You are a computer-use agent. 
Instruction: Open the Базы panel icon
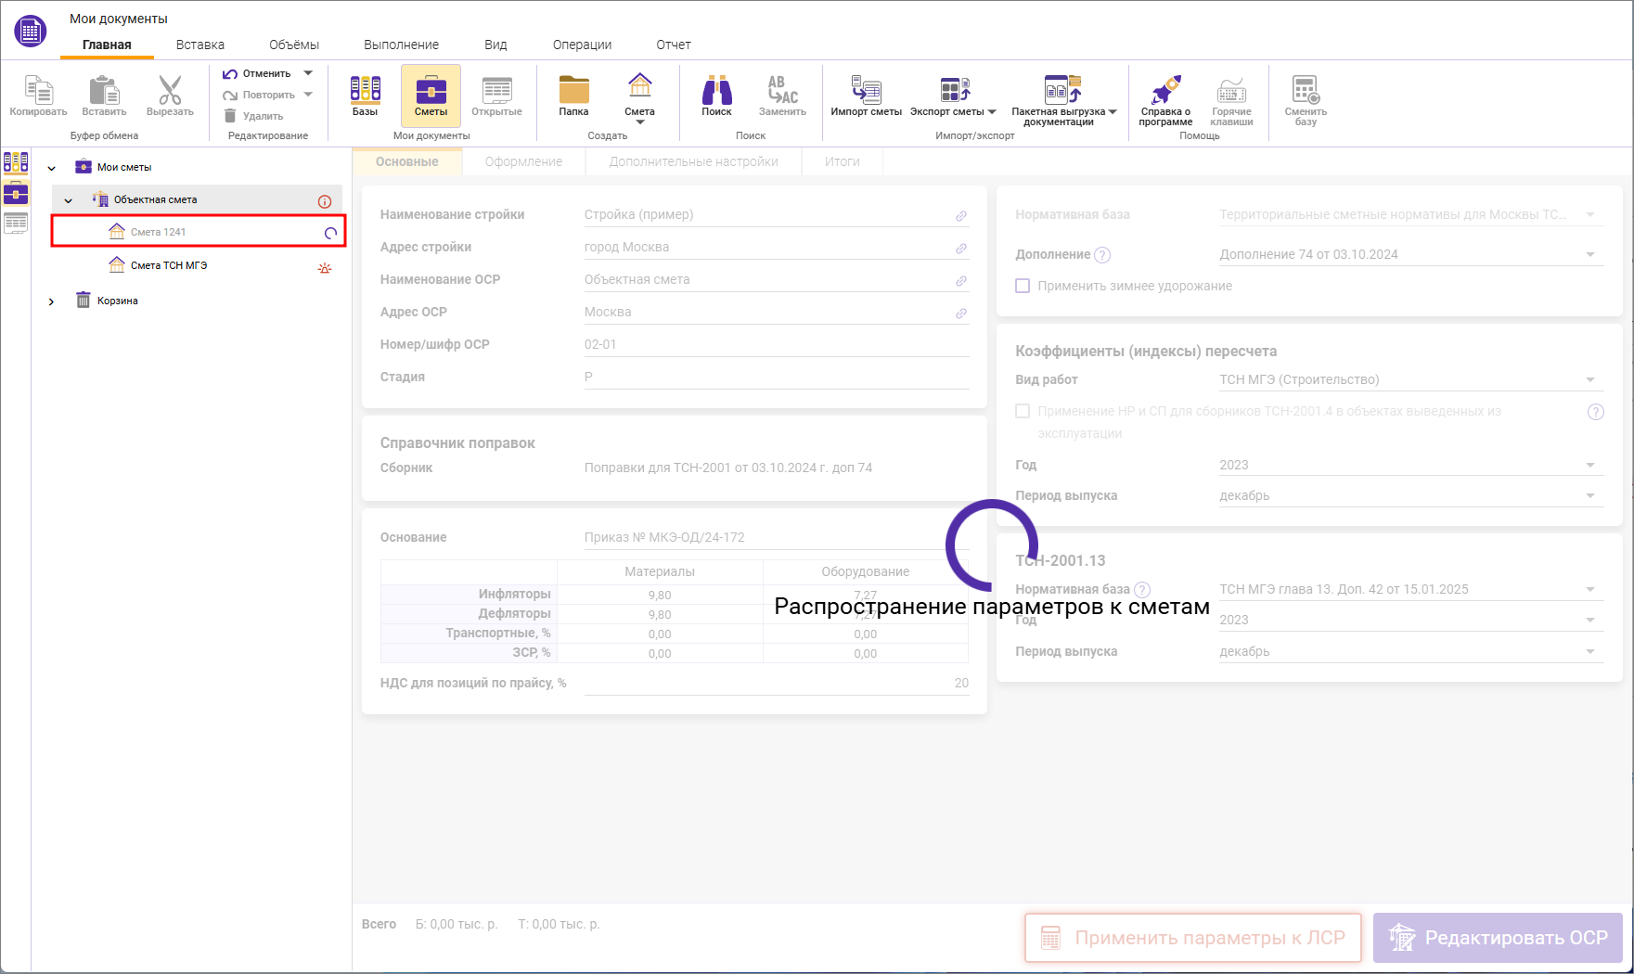coord(365,96)
